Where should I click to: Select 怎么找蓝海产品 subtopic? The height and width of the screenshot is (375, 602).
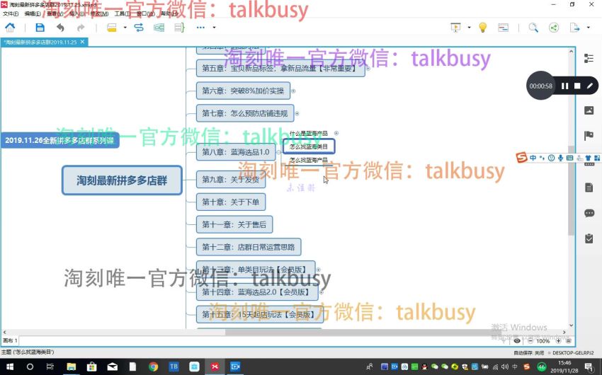pyautogui.click(x=309, y=160)
